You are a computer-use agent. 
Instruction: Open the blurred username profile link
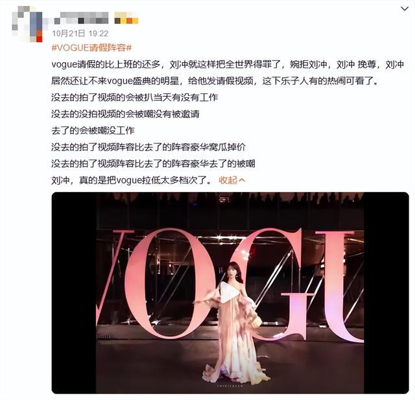pyautogui.click(x=81, y=18)
